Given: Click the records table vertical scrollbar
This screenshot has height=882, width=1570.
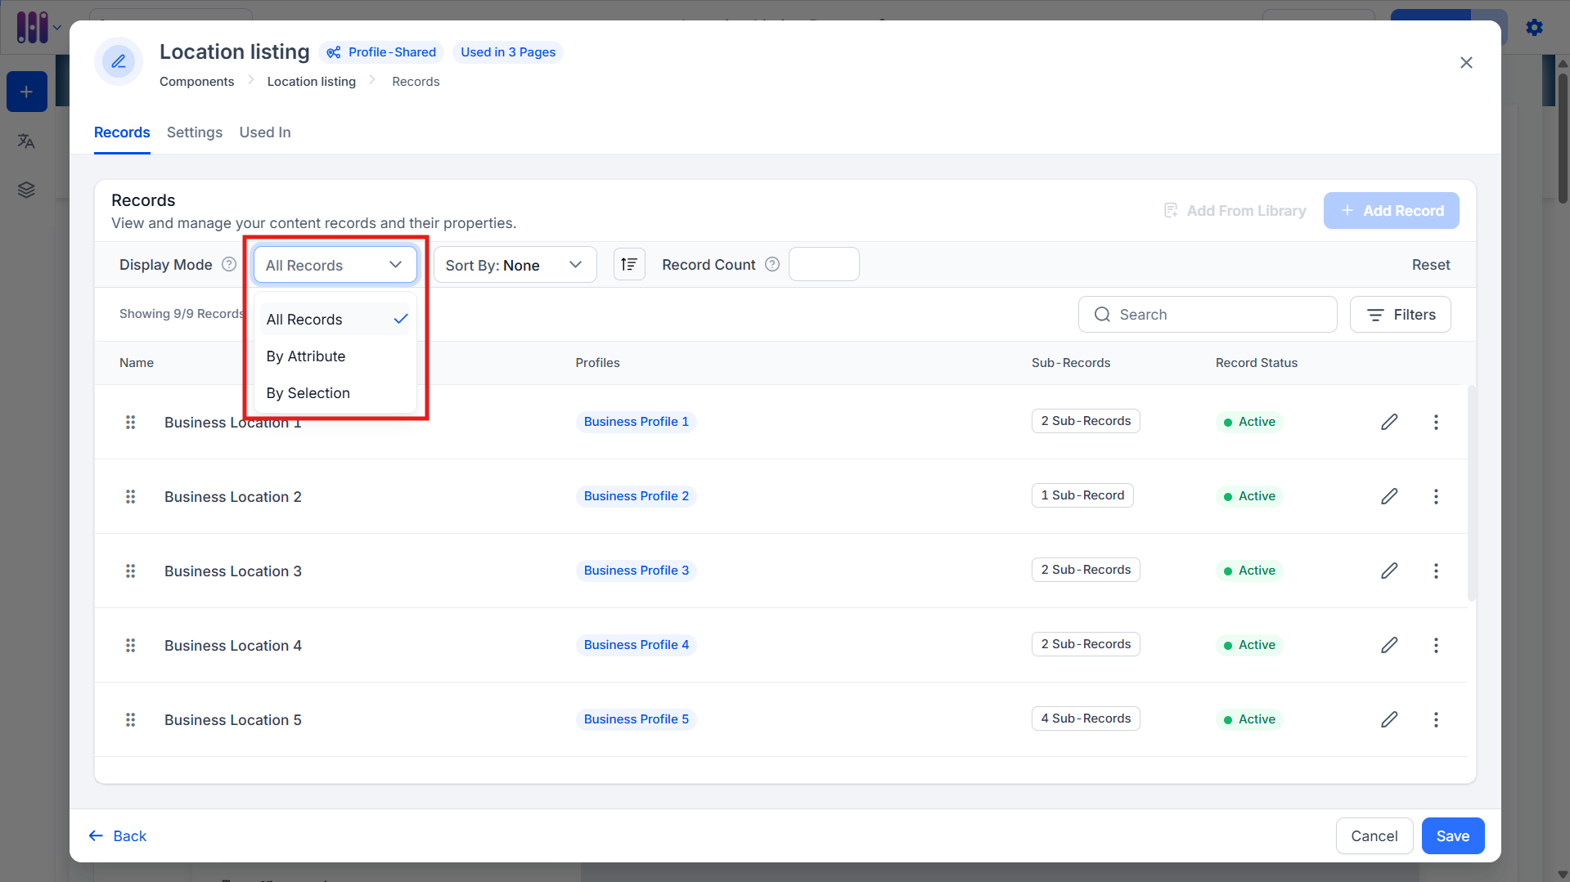Looking at the screenshot, I should (1472, 494).
